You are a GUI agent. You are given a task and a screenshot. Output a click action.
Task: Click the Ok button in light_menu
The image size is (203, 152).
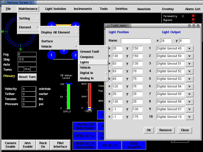click(x=149, y=130)
